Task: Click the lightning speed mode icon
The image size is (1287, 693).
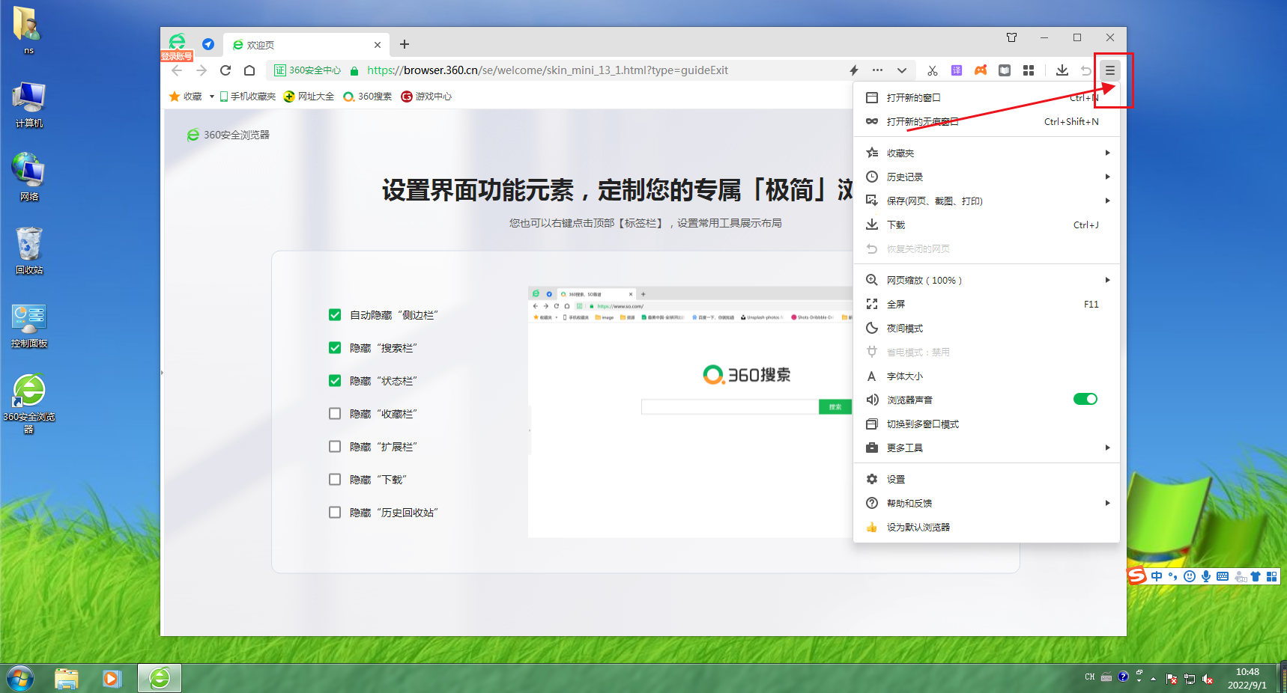Action: [854, 70]
